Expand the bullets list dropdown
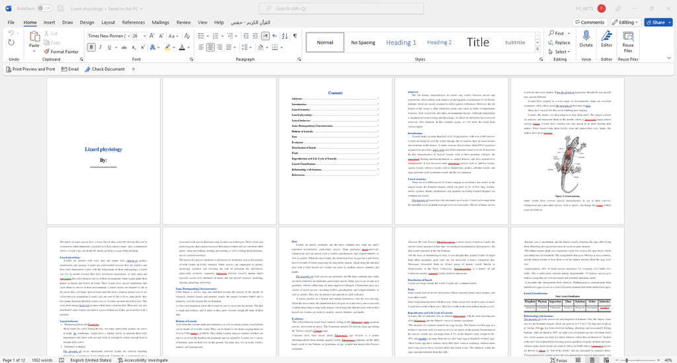This screenshot has width=677, height=363. pyautogui.click(x=208, y=36)
